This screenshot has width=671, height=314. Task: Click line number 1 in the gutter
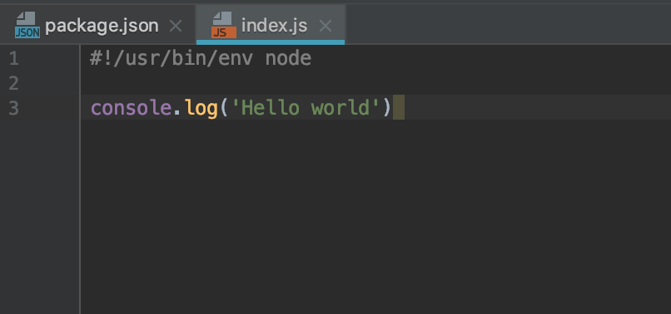(x=13, y=58)
